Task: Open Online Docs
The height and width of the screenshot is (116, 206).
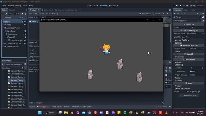Action: [145, 14]
